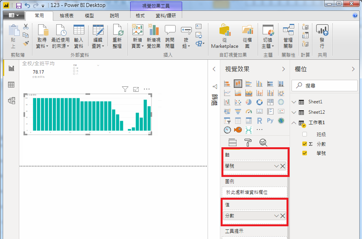Click the 輸入資料 button
The image size is (362, 239).
point(79,36)
